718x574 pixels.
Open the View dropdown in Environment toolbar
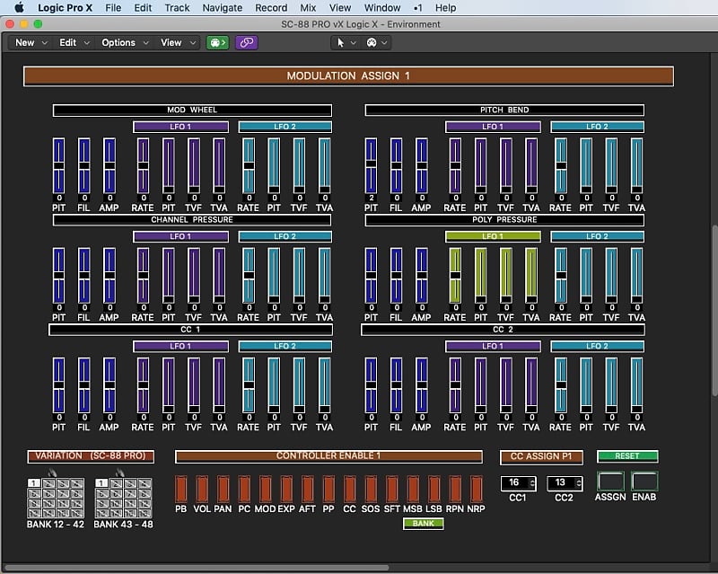pos(178,42)
